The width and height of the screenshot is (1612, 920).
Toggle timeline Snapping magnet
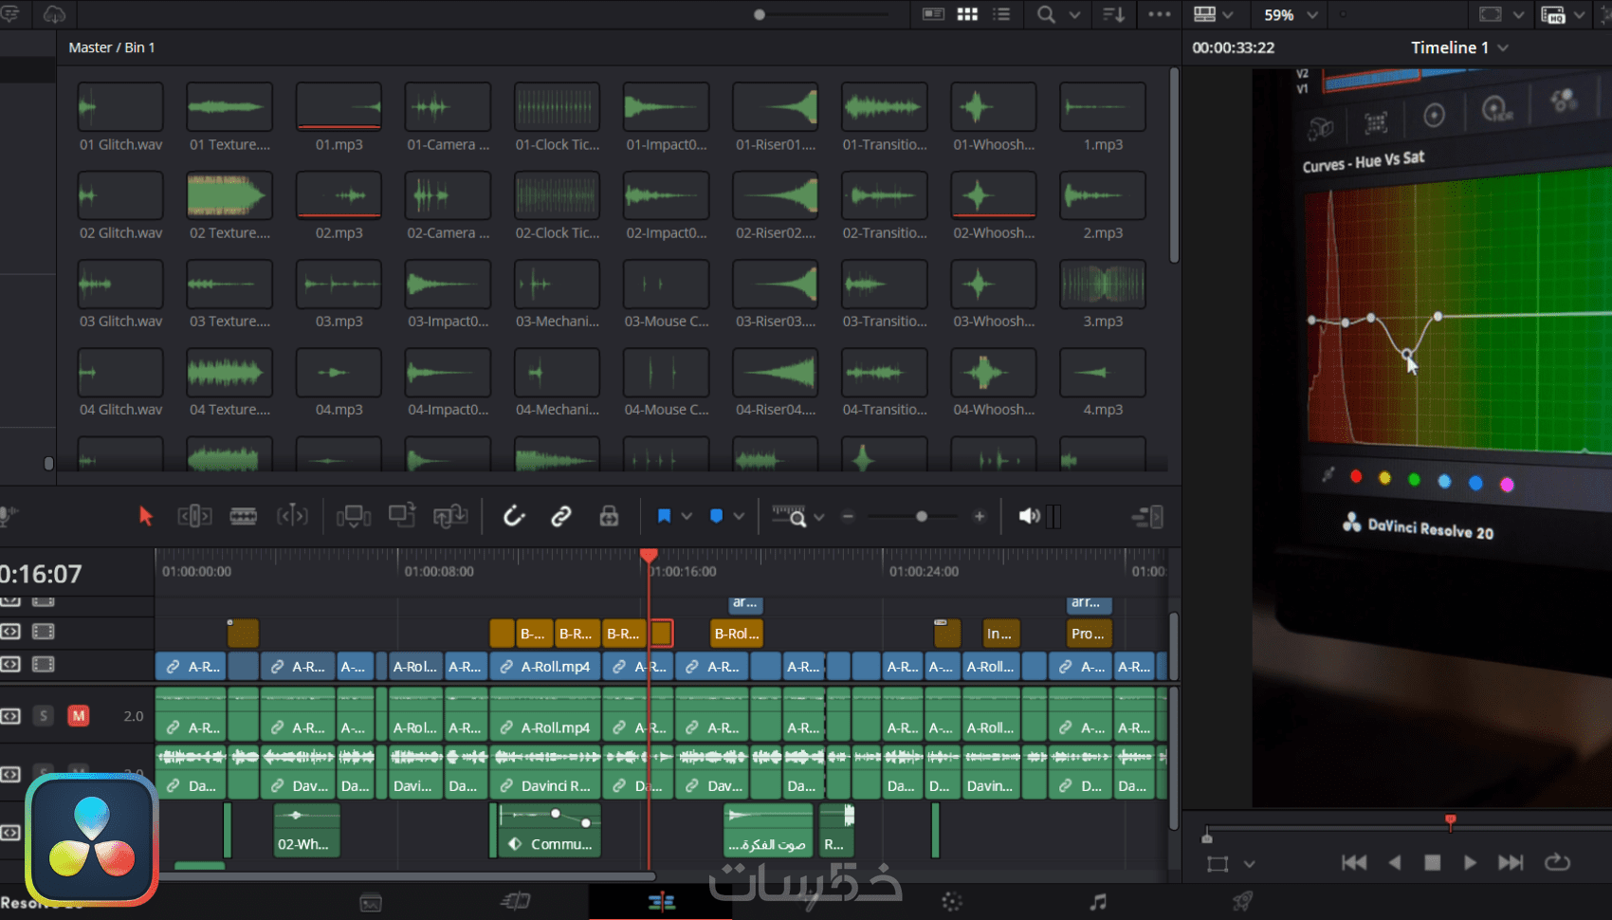pos(513,516)
